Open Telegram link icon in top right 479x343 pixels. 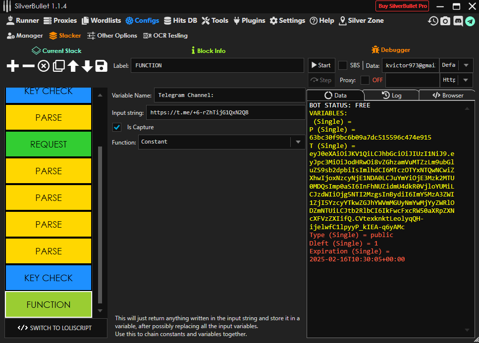pyautogui.click(x=470, y=21)
